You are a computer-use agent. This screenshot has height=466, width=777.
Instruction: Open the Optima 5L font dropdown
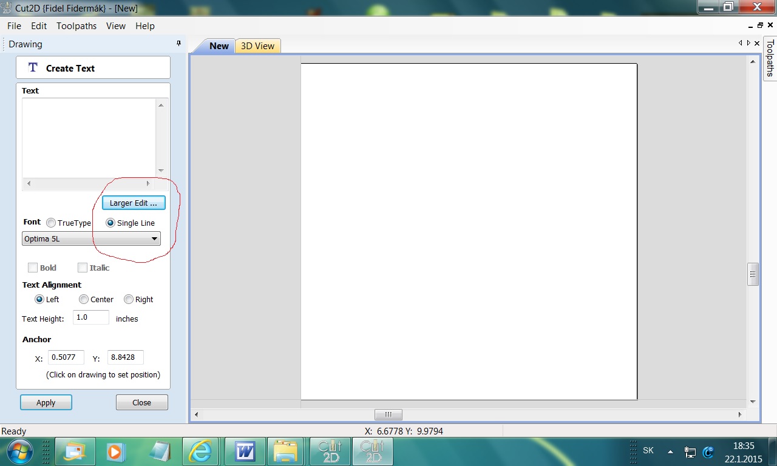click(92, 239)
